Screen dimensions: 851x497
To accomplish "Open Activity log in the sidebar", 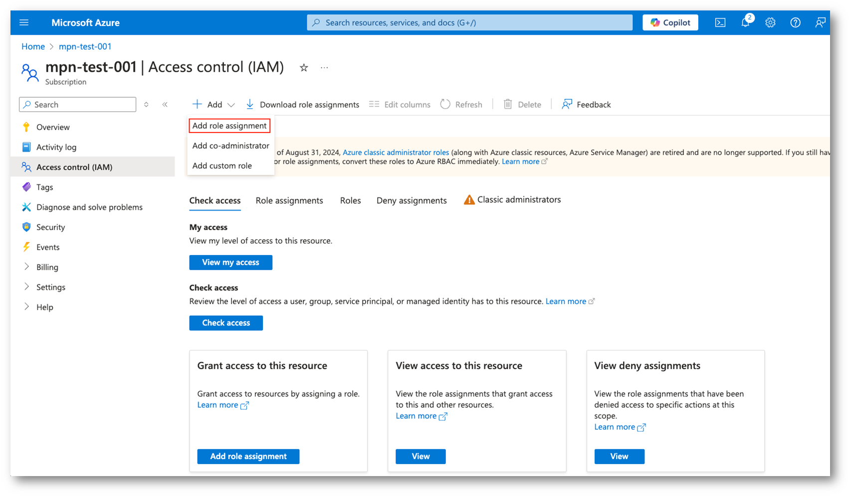I will click(56, 147).
